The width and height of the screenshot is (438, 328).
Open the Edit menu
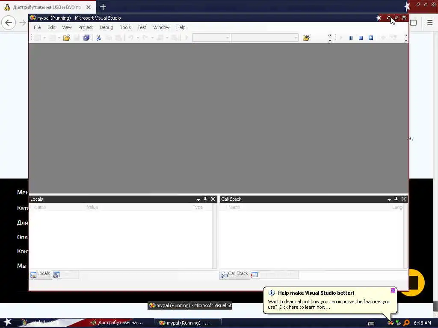pos(51,27)
